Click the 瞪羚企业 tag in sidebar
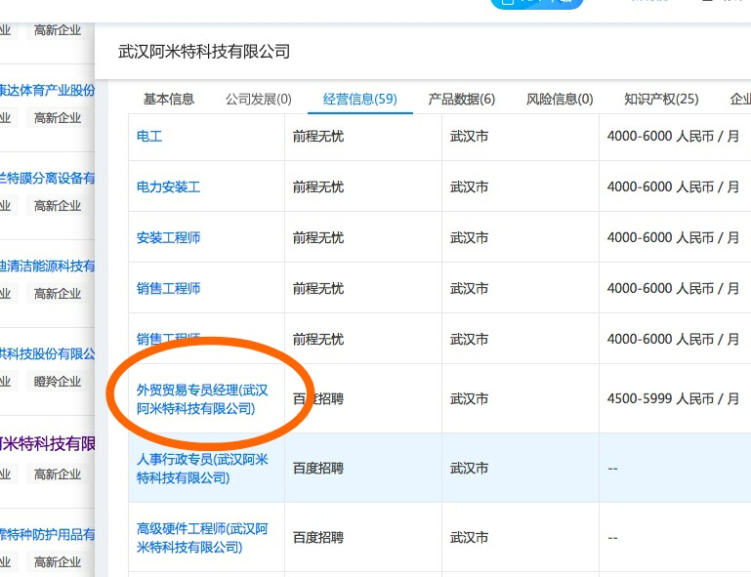Screen dimensions: 751x577 (58, 382)
